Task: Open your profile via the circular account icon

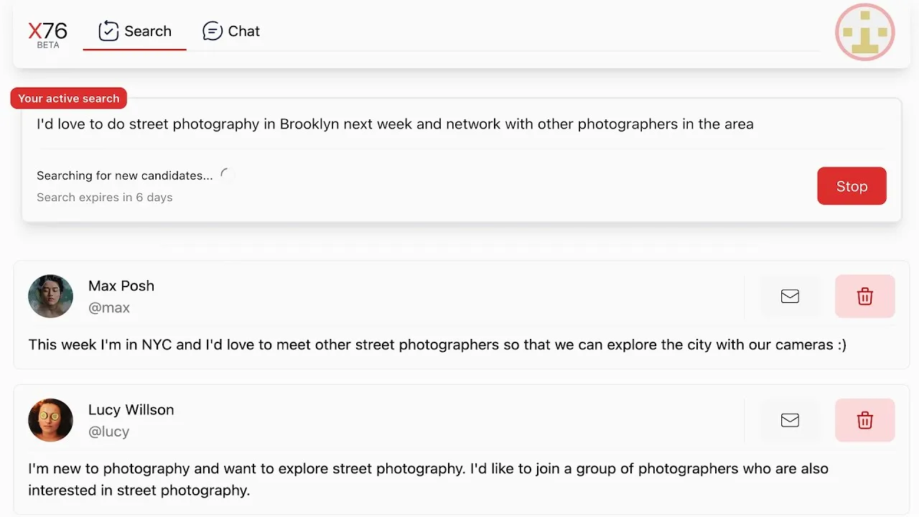Action: click(x=864, y=32)
